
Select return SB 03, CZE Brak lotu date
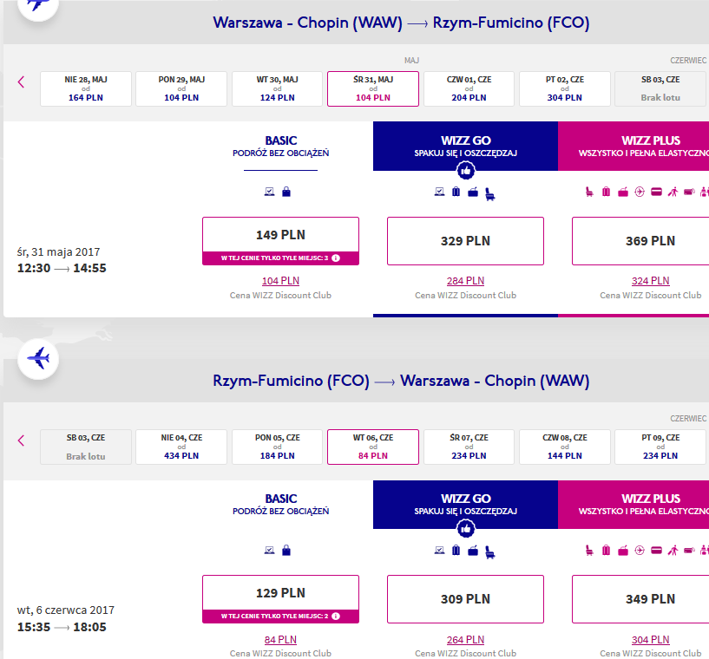tap(86, 447)
